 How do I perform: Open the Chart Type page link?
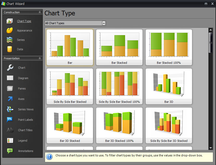(x=24, y=21)
